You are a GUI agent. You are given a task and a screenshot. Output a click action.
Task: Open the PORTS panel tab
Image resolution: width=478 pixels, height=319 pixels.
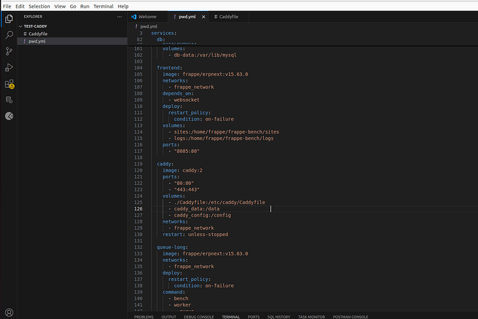254,317
